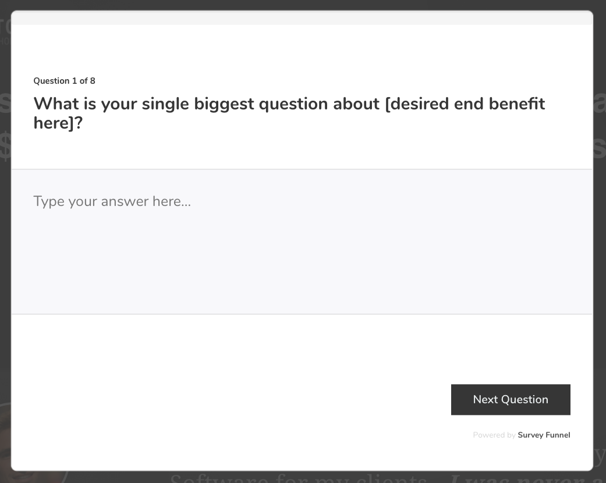Click dimmed "Software for my clients" text below modal
Image resolution: width=606 pixels, height=483 pixels.
coord(297,478)
